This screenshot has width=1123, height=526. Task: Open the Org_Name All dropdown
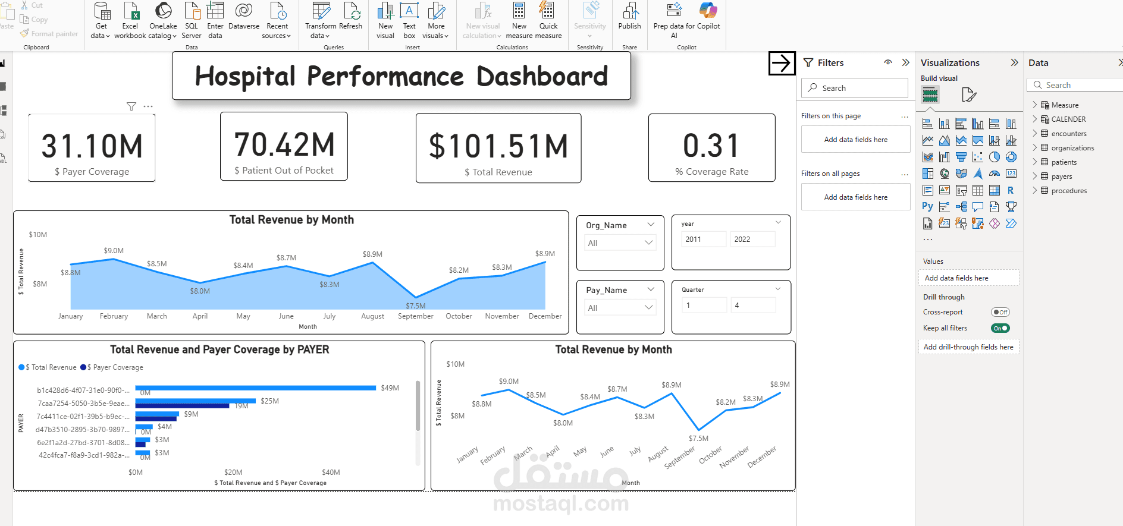tap(620, 242)
